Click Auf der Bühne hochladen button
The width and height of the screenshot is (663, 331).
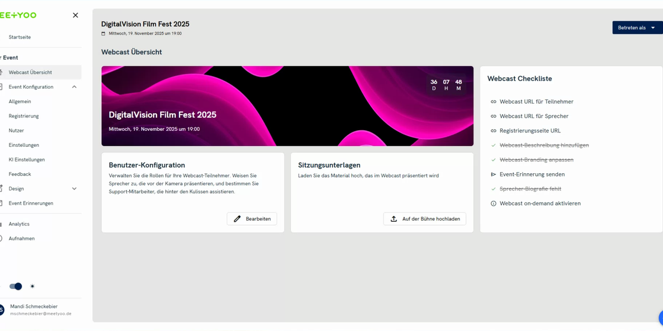click(424, 219)
